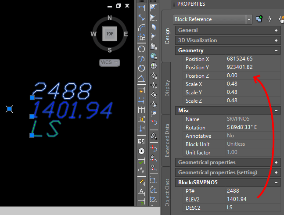Collapse the Misc section
Image resolution: width=284 pixels, height=215 pixels.
[x=276, y=111]
